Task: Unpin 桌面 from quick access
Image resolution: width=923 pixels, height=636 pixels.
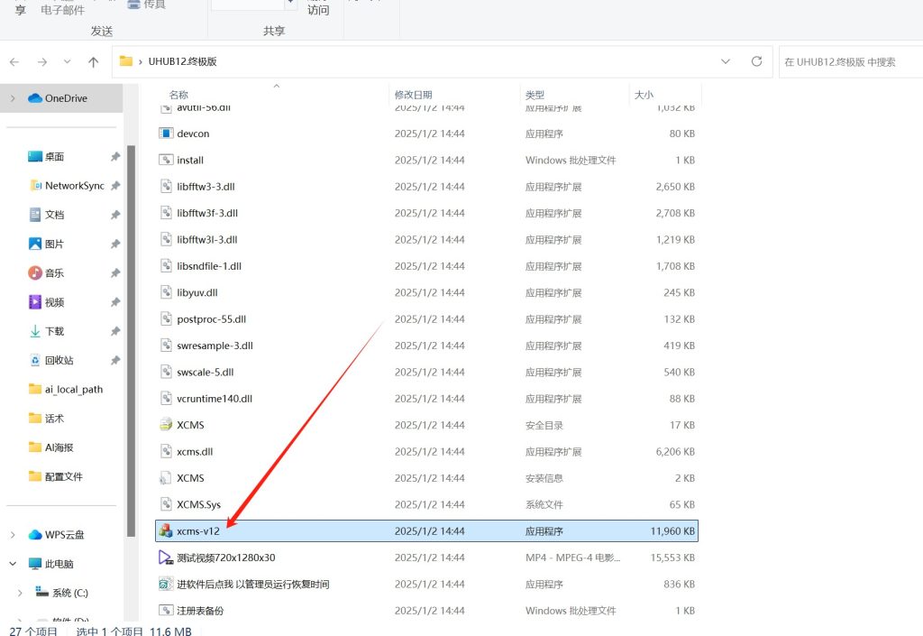Action: point(115,156)
